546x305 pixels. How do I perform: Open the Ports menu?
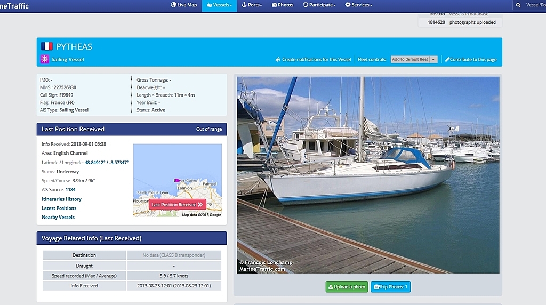[x=252, y=5]
